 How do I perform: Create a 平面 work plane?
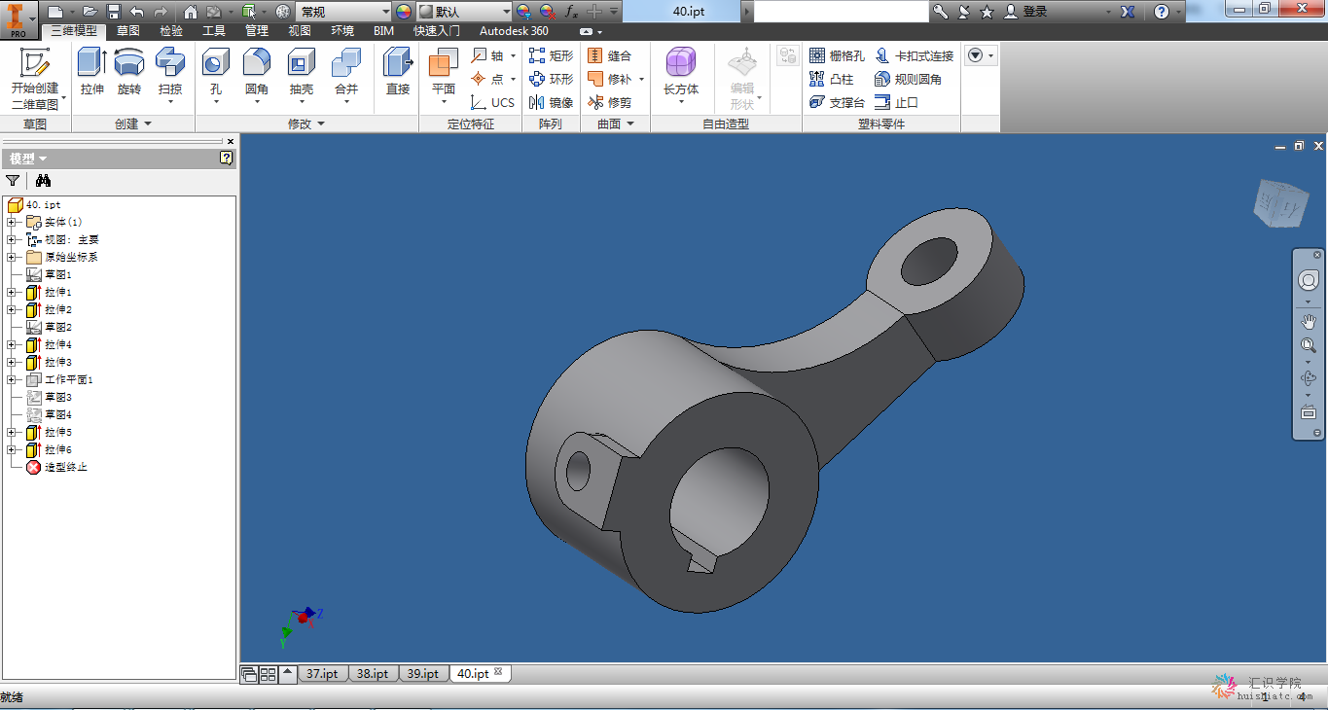pos(444,76)
